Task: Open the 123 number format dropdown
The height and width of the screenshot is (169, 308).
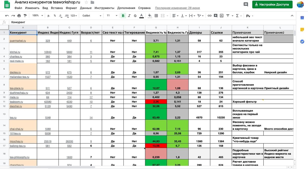Action: point(74,16)
